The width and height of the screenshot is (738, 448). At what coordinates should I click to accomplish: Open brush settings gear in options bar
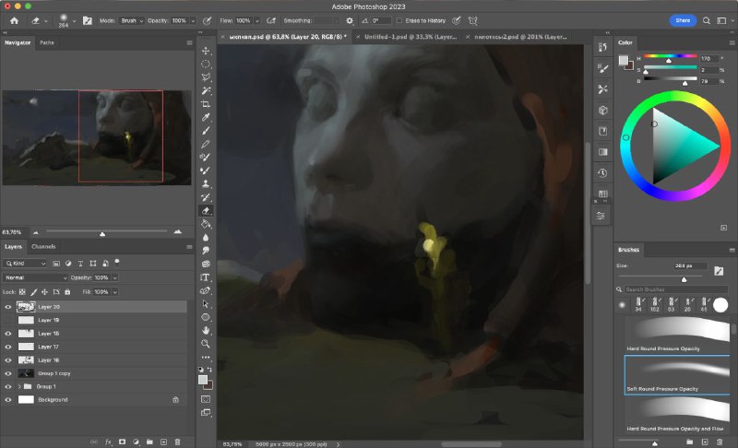(x=350, y=20)
